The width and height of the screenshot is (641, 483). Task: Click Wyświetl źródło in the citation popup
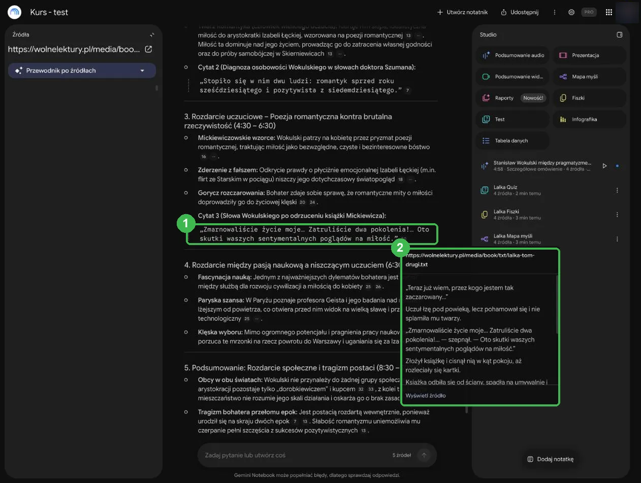[426, 396]
